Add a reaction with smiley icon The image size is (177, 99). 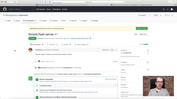click(x=112, y=50)
